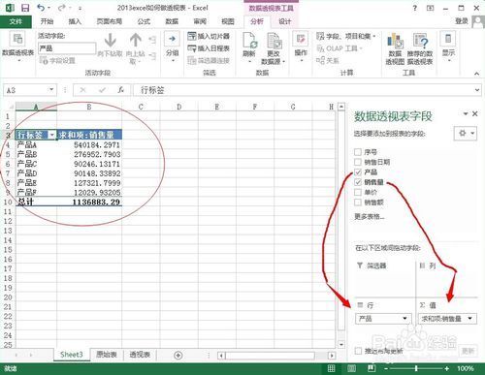This screenshot has width=485, height=375.
Task: Click 更改数据源 change data source icon
Action: pos(275,41)
